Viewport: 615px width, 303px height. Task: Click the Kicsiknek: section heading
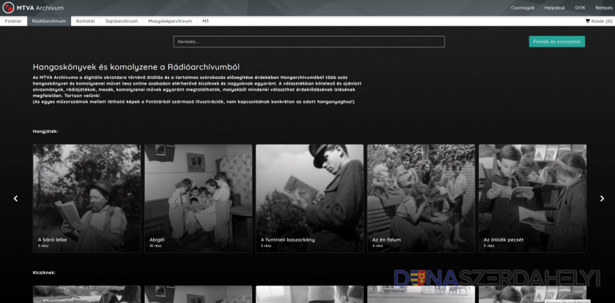[x=45, y=272]
